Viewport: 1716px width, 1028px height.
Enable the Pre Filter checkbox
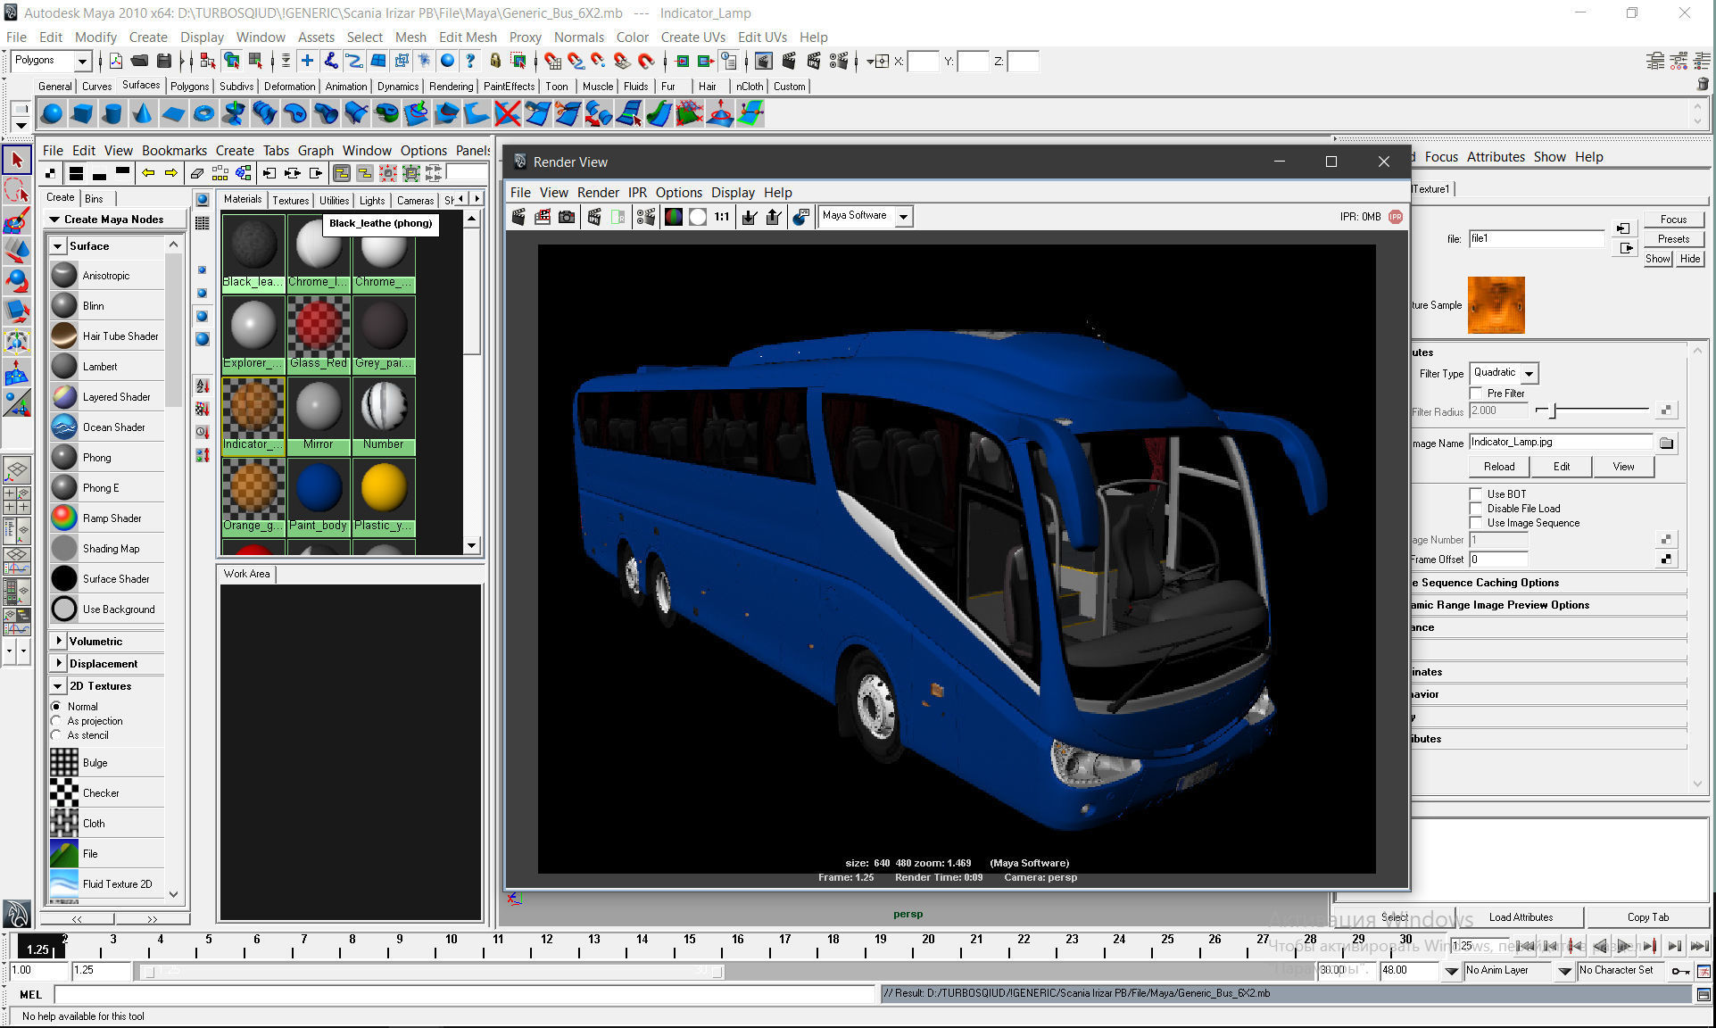[1476, 394]
